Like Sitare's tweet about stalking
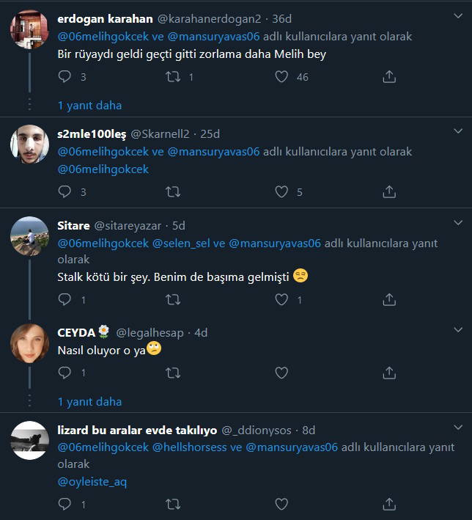This screenshot has height=520, width=472. (x=281, y=299)
